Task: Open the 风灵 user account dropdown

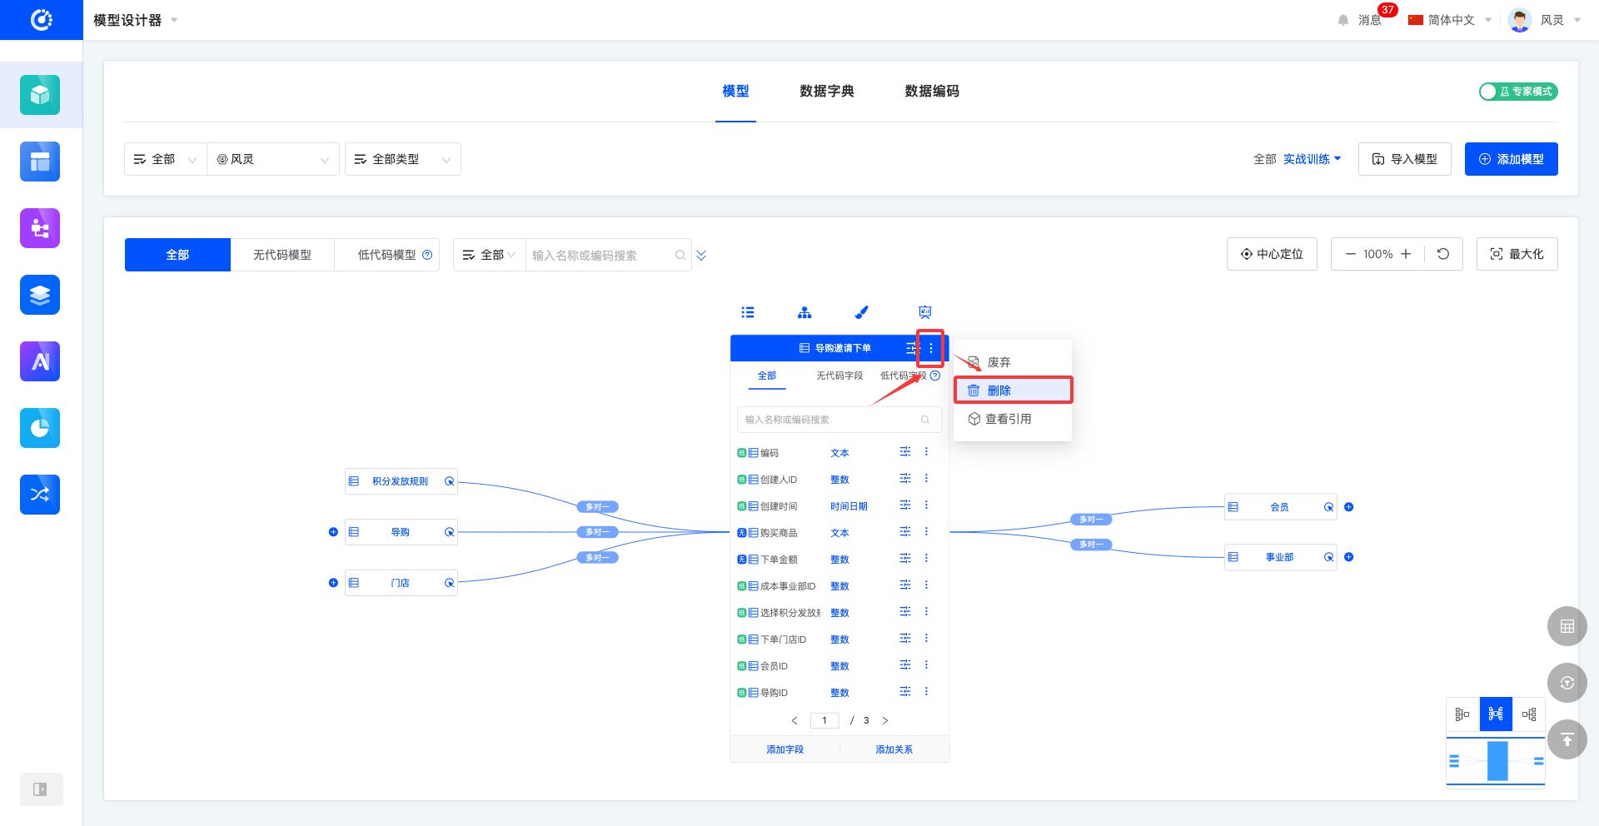Action: [1545, 20]
